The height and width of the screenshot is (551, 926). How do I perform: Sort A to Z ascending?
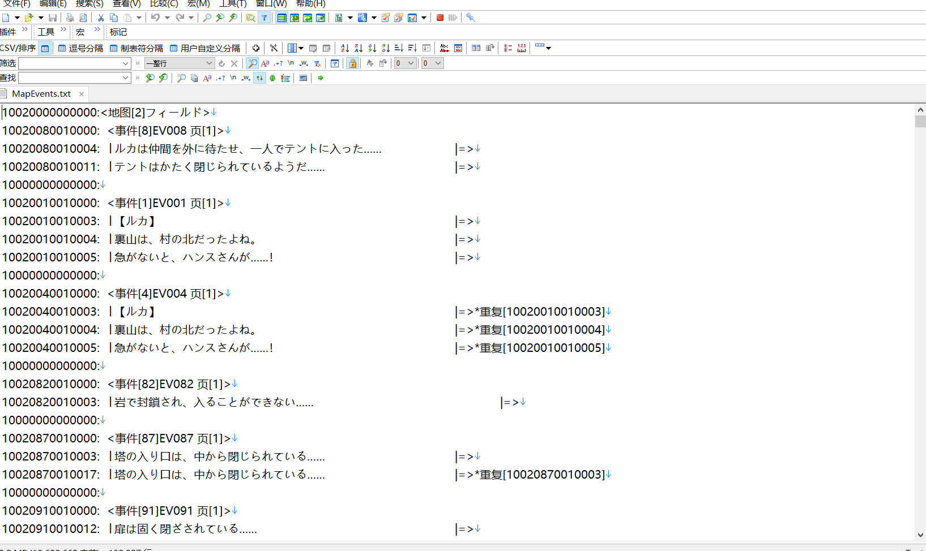point(345,48)
